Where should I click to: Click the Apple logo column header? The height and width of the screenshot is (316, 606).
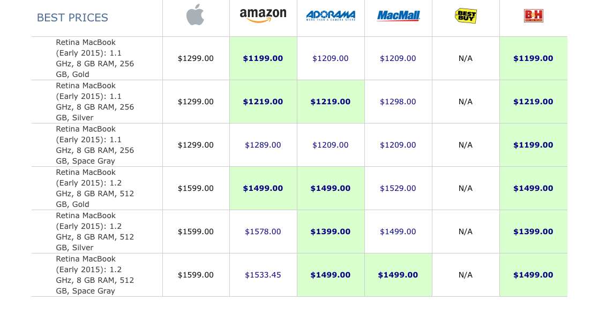point(196,16)
